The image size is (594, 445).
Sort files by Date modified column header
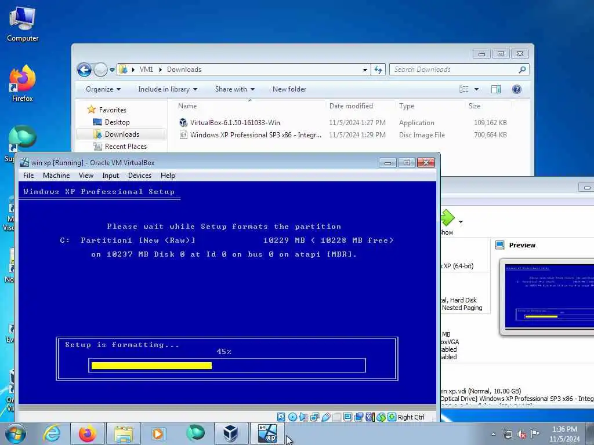coord(351,106)
